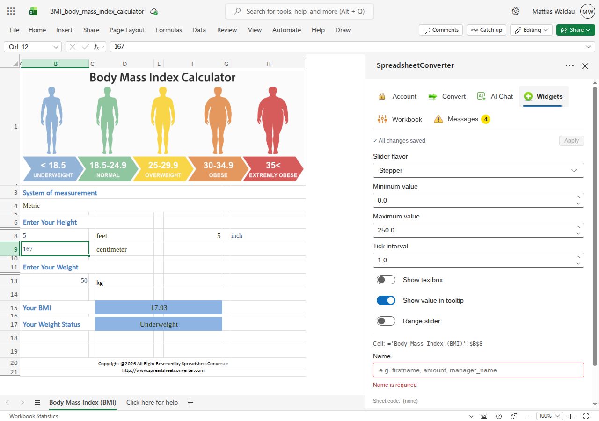Click the Apply button
Image resolution: width=599 pixels, height=421 pixels.
[571, 141]
